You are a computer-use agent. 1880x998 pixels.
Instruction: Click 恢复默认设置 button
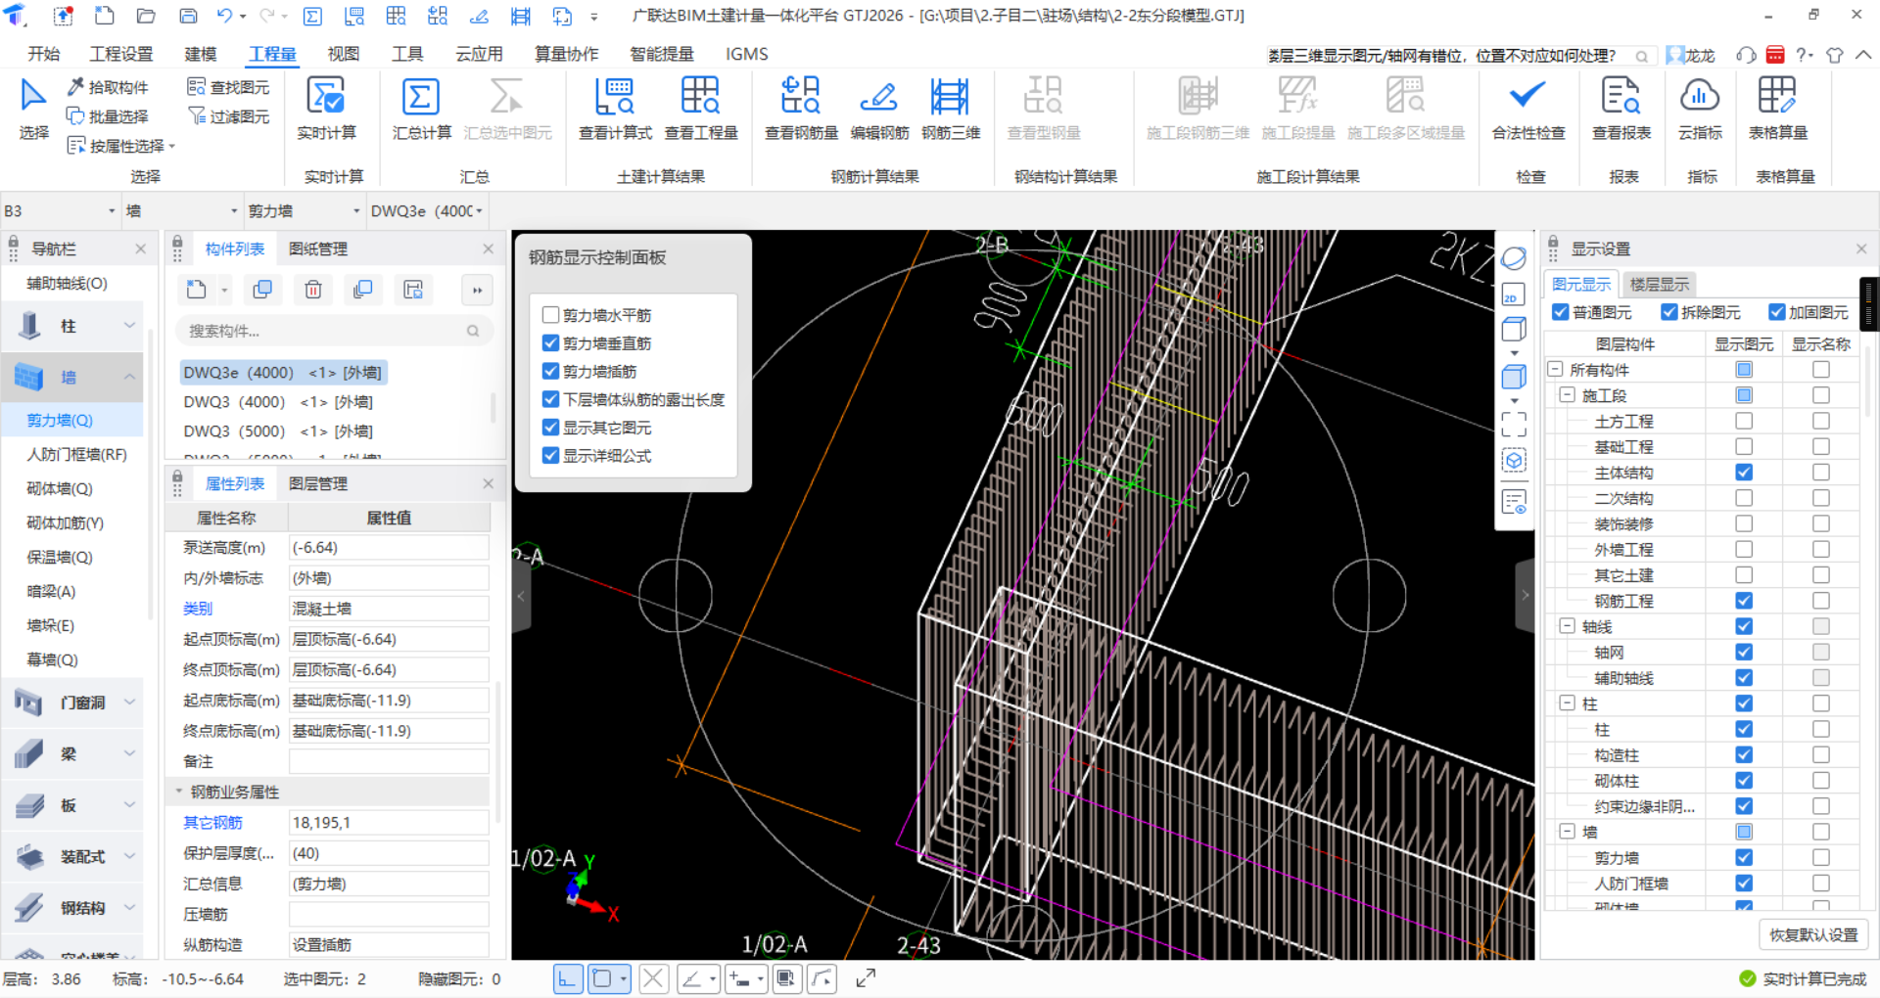tap(1813, 935)
